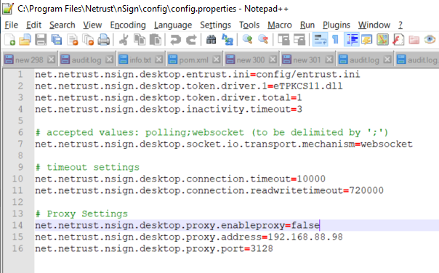Screen dimensions: 439x273
Task: Click the Close document toolbar icon
Action: point(73,39)
